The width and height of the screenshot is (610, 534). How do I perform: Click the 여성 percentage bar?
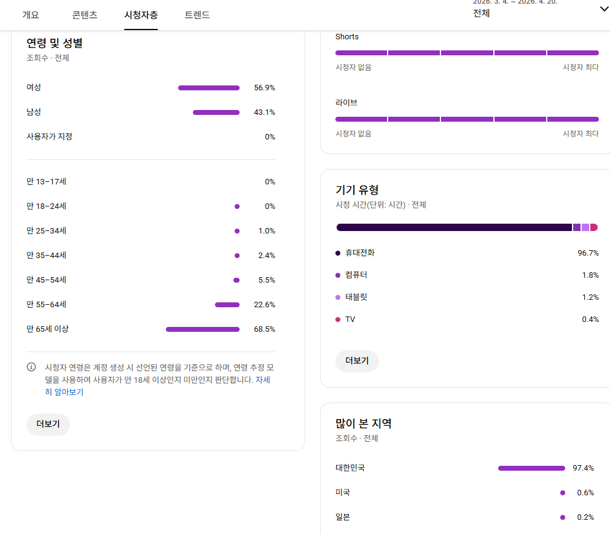tap(209, 88)
